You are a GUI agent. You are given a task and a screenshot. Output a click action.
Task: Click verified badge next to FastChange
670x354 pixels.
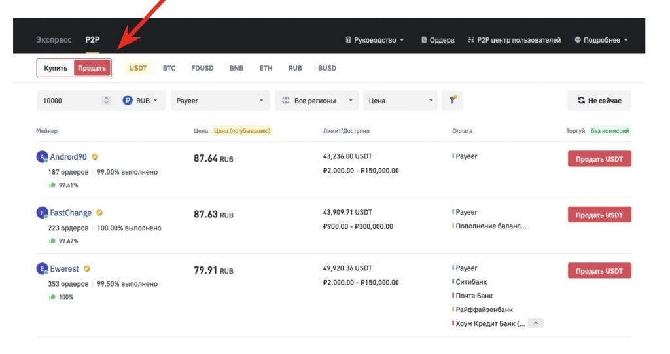99,213
